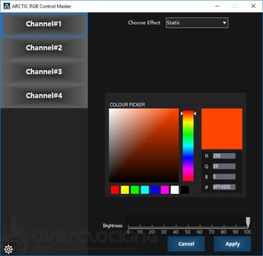Click the Apply button
263x256 pixels.
[x=232, y=244]
